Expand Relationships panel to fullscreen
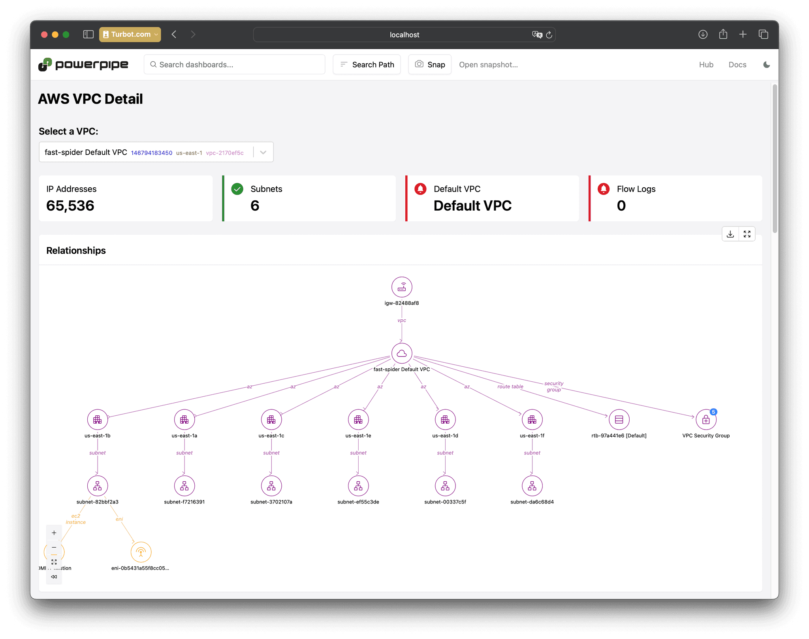This screenshot has width=809, height=639. (x=747, y=234)
